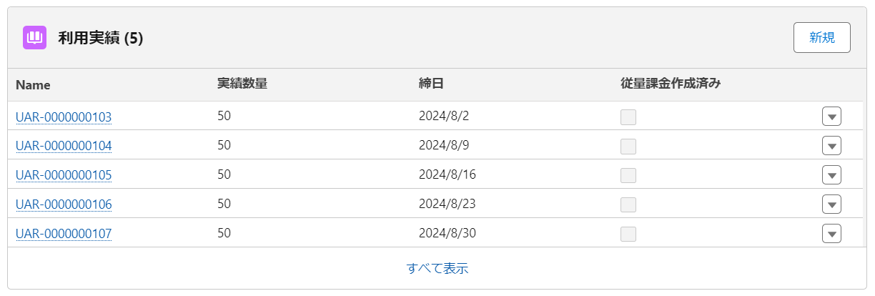The image size is (875, 296).
Task: Toggle 従量課金作成済み checkbox for UAR-0000000106
Action: 628,204
